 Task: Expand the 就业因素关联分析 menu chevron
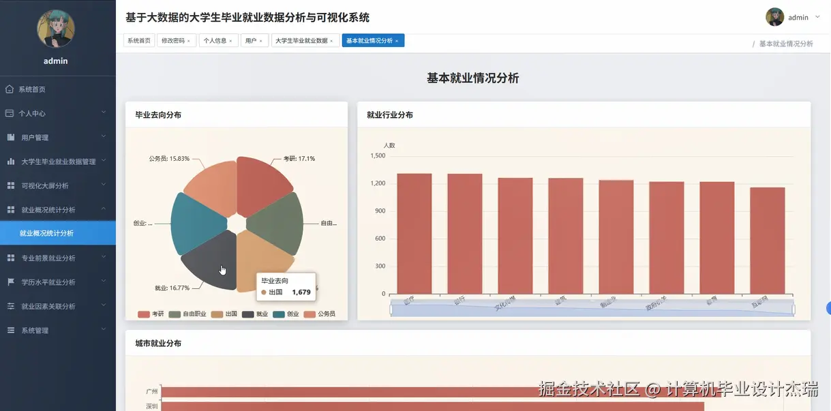pos(104,305)
